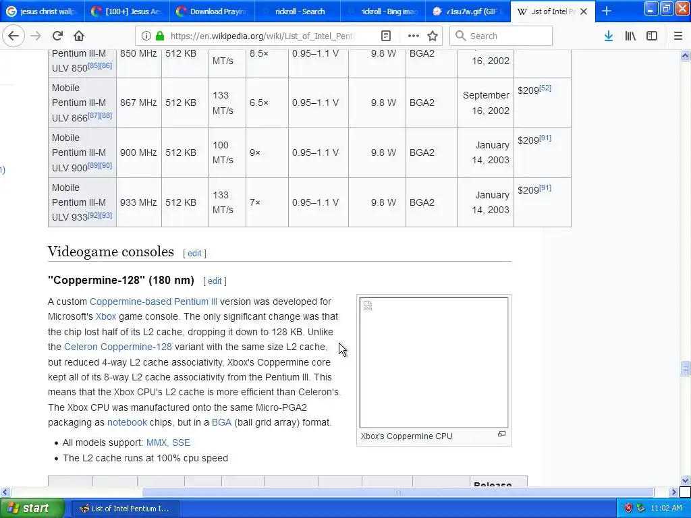The width and height of the screenshot is (691, 518).
Task: Enlarge the Xbox's Coppermine CPU image
Action: point(501,434)
